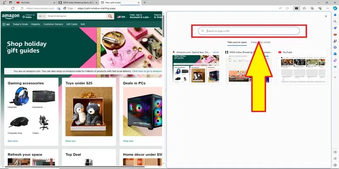This screenshot has height=169, width=339.
Task: Open the sidebar Designer icon
Action: [335, 60]
